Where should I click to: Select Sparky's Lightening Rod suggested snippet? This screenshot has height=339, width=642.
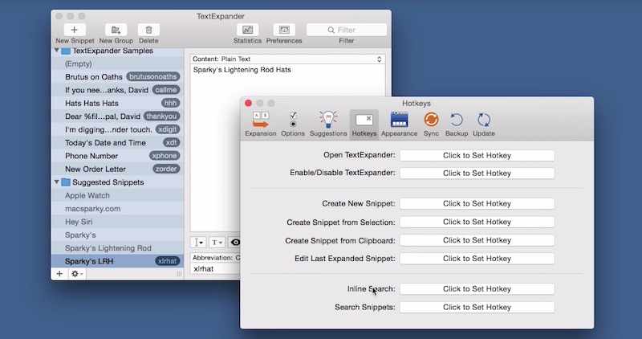coord(117,248)
